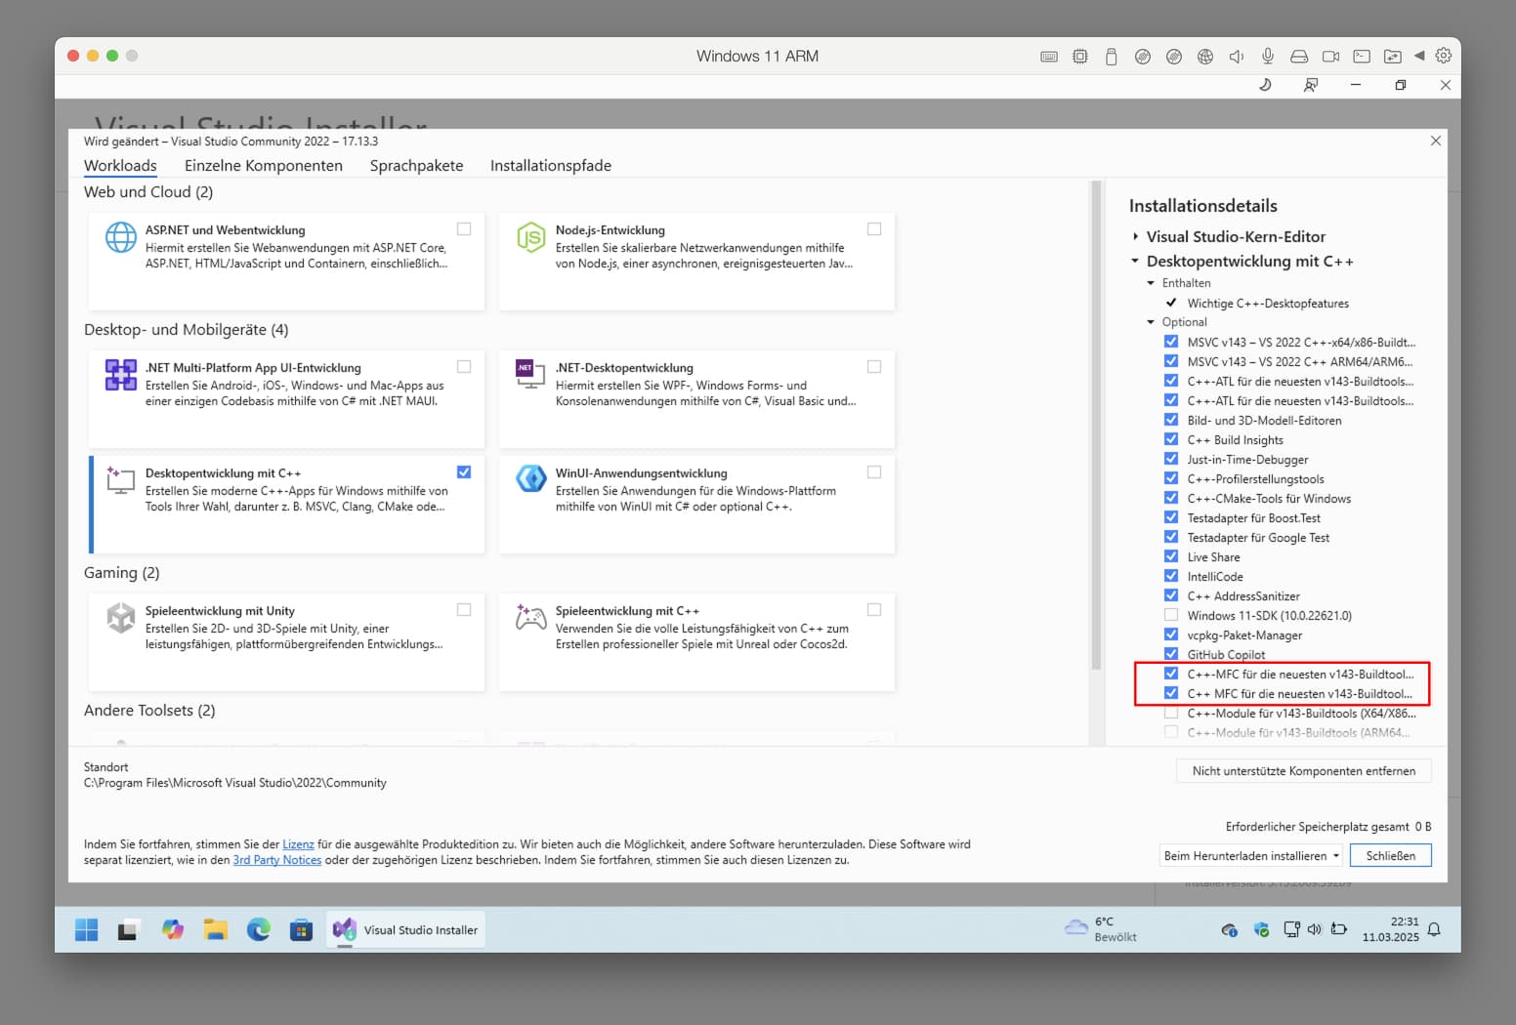
Task: Switch to the Workloads tab
Action: click(120, 166)
